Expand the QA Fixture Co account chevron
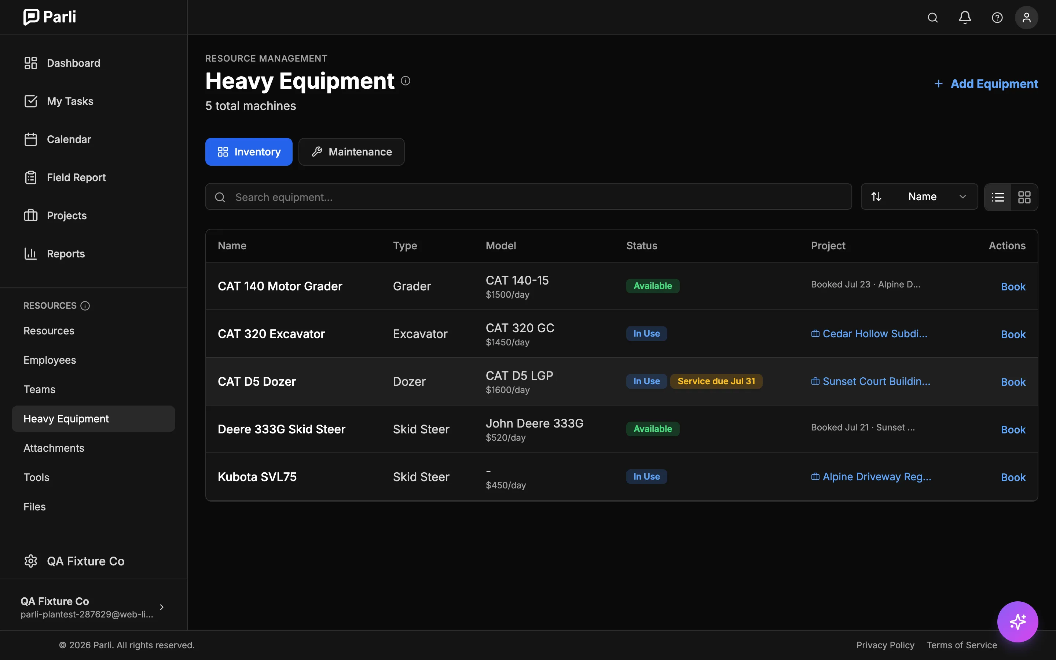 pyautogui.click(x=162, y=607)
